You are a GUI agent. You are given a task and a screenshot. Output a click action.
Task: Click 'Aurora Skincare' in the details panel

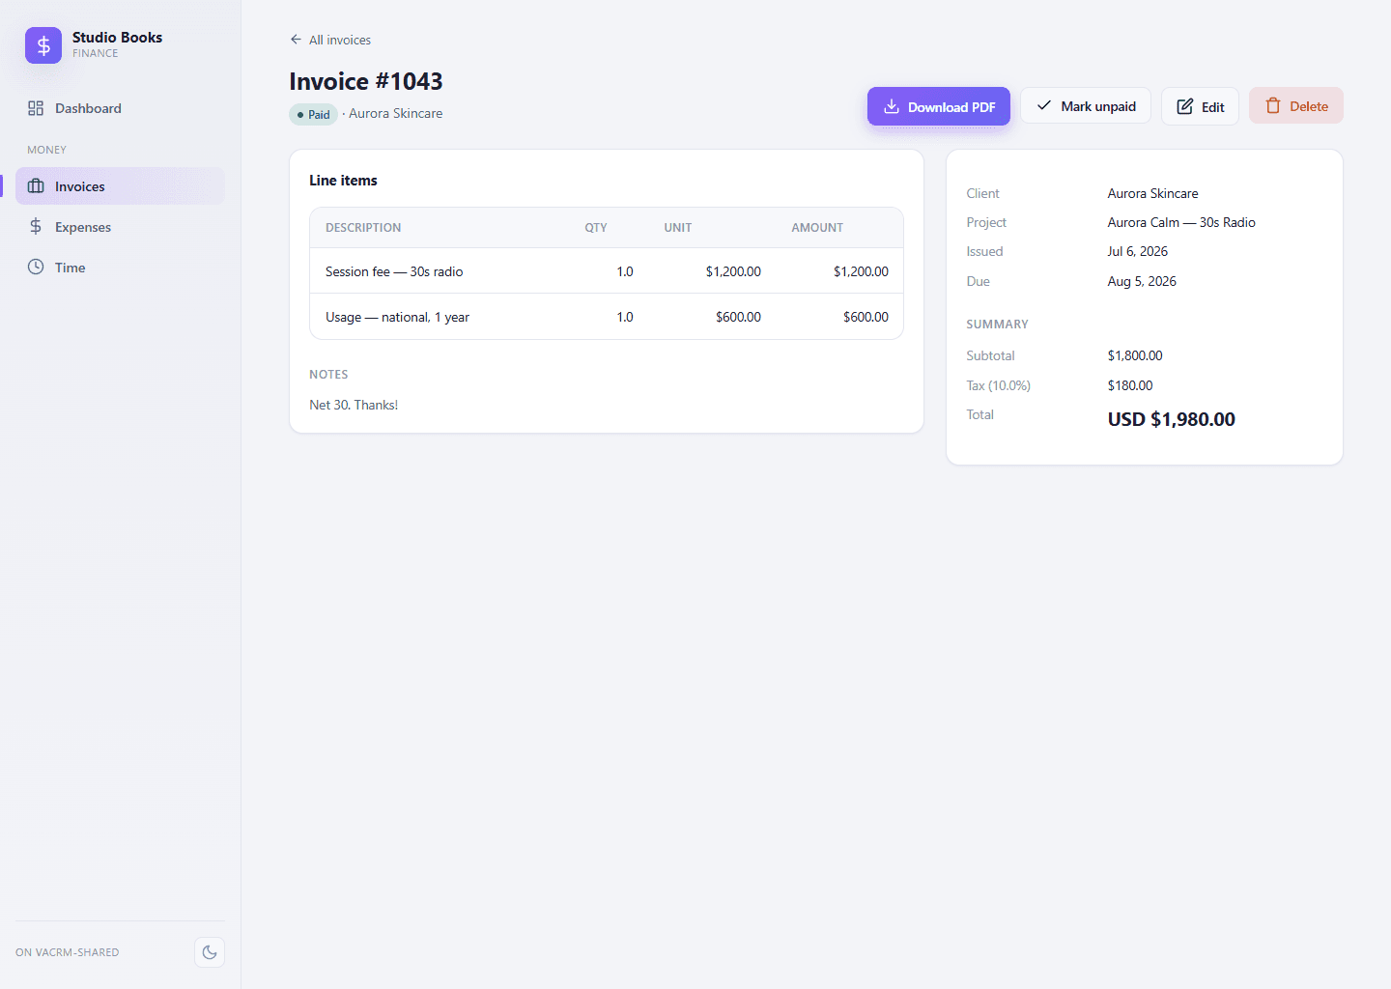click(x=1153, y=193)
